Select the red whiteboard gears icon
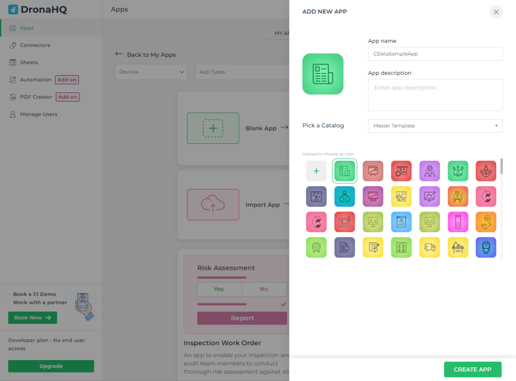This screenshot has width=516, height=381. 401,171
